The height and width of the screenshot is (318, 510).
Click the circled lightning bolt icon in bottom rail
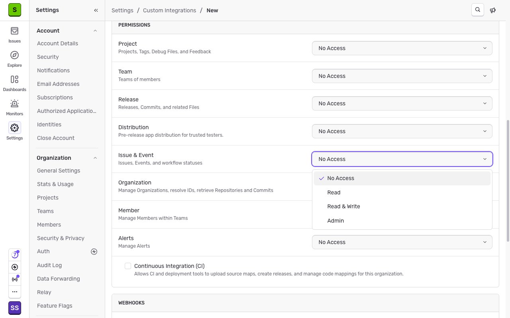click(15, 267)
